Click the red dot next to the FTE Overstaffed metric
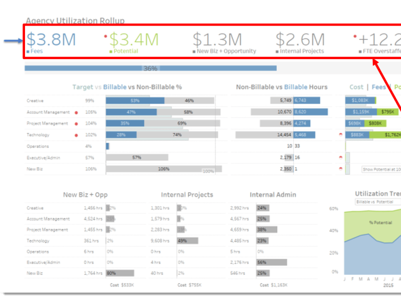The width and height of the screenshot is (401, 298). pos(355,35)
